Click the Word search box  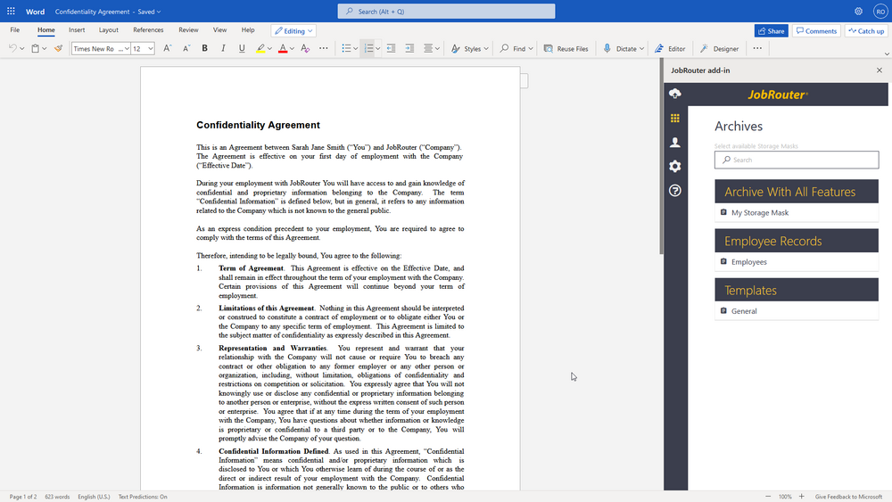(x=447, y=12)
